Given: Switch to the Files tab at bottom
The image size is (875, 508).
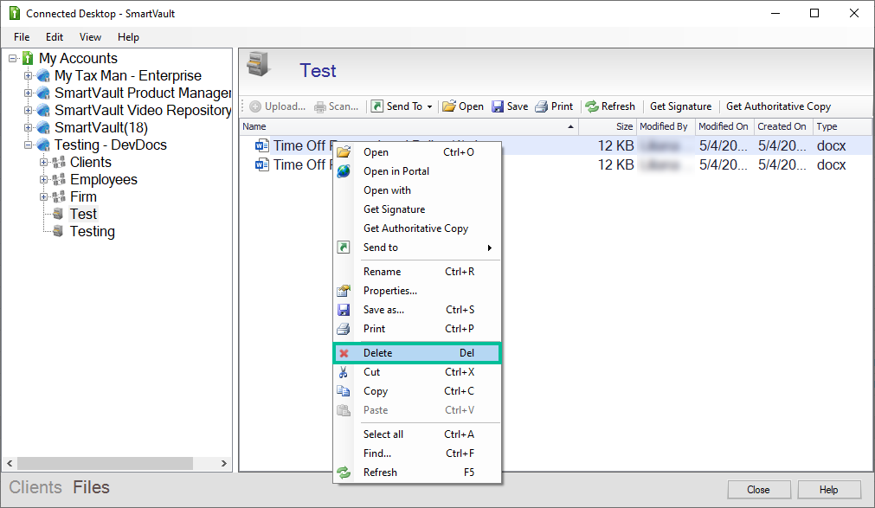Looking at the screenshot, I should 91,487.
